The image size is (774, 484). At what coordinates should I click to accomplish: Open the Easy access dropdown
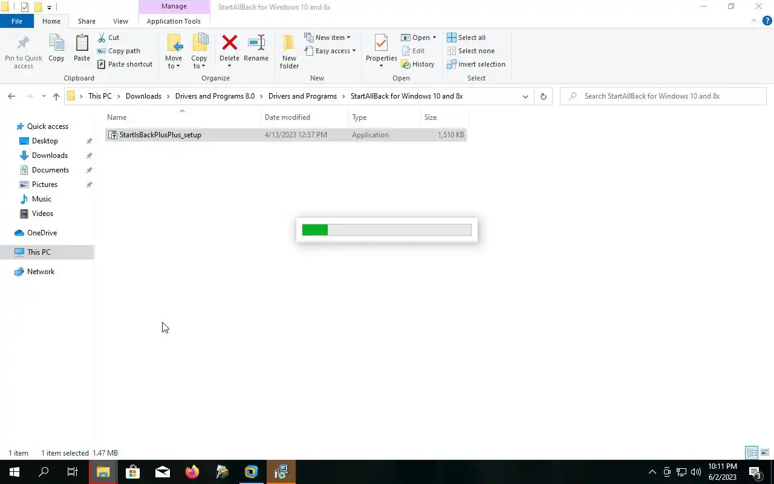[330, 51]
